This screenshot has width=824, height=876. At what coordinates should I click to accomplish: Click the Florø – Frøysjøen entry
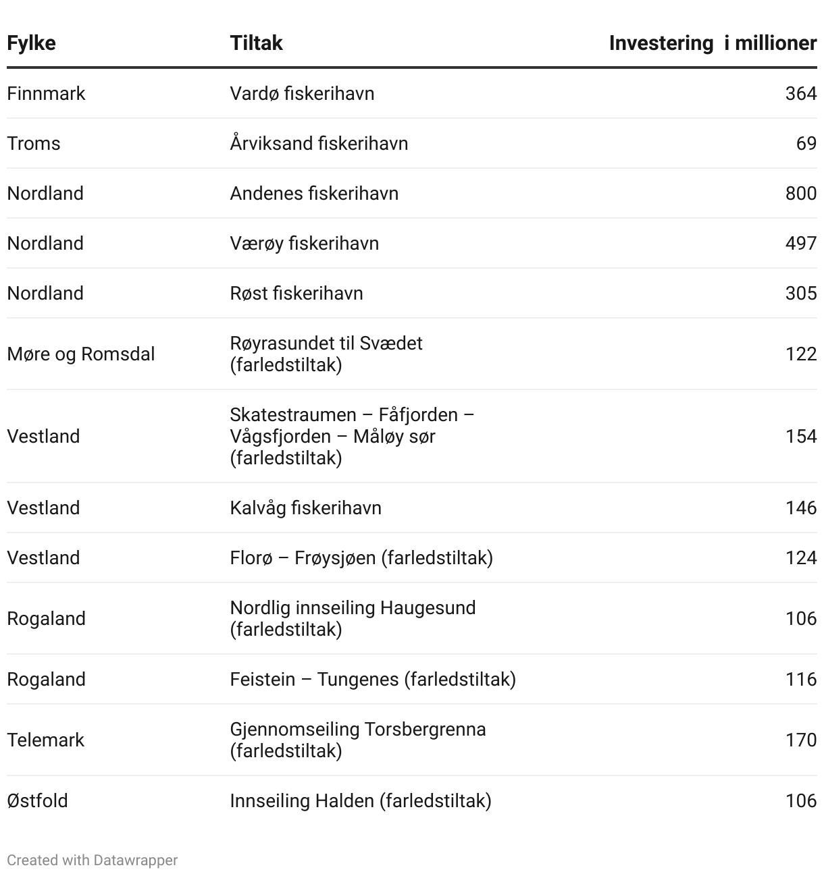coord(361,557)
